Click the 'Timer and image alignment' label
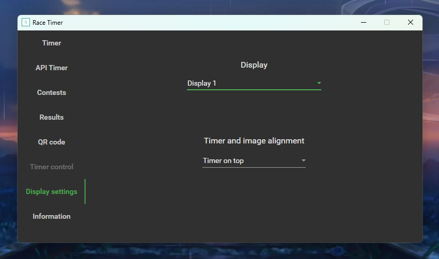The height and width of the screenshot is (259, 439). 254,141
